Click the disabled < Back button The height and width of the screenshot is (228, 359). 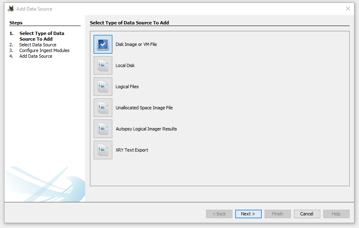pos(219,214)
